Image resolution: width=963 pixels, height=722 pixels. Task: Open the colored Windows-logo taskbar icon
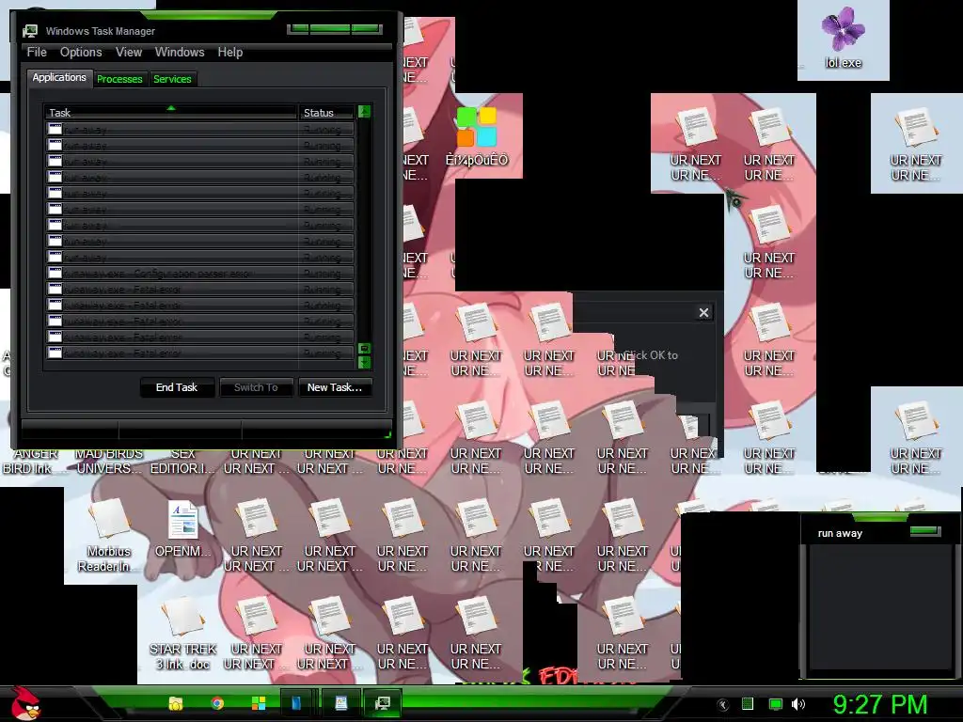tap(259, 703)
